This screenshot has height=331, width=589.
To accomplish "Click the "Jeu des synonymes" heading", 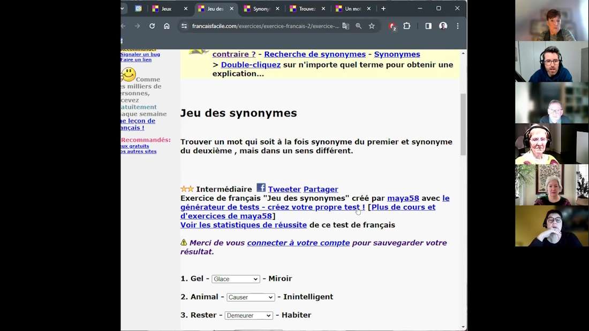I will (x=238, y=113).
